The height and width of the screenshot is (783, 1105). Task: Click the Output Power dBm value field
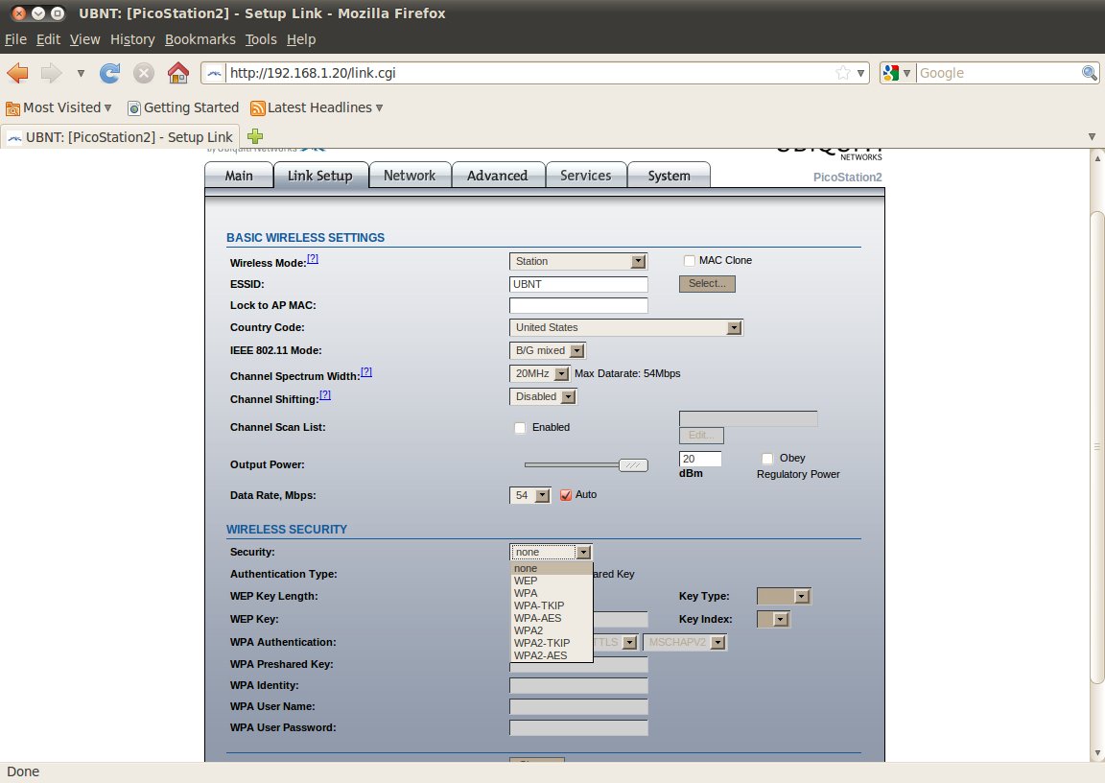point(700,459)
